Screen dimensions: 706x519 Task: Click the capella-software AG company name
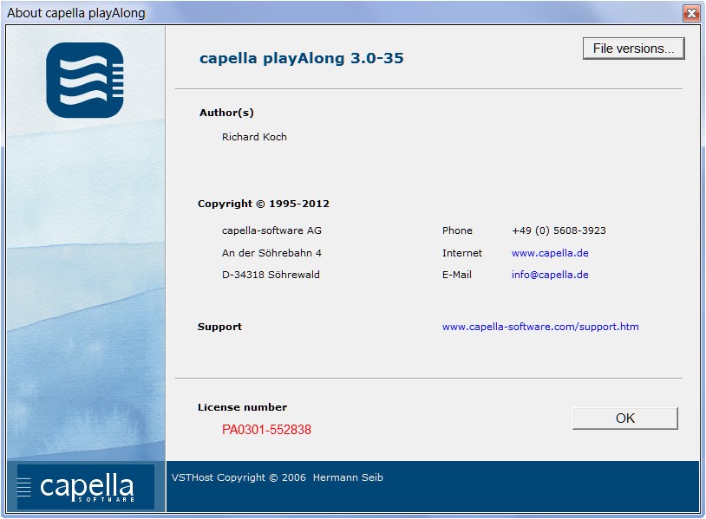tap(271, 230)
